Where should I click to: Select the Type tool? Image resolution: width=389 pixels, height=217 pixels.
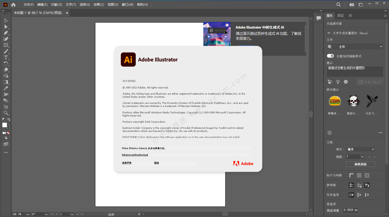pos(6,58)
